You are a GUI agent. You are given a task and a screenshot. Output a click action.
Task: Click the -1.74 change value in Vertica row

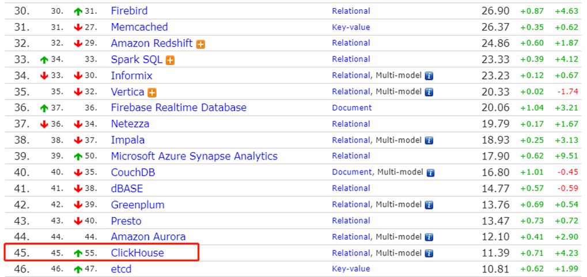567,92
